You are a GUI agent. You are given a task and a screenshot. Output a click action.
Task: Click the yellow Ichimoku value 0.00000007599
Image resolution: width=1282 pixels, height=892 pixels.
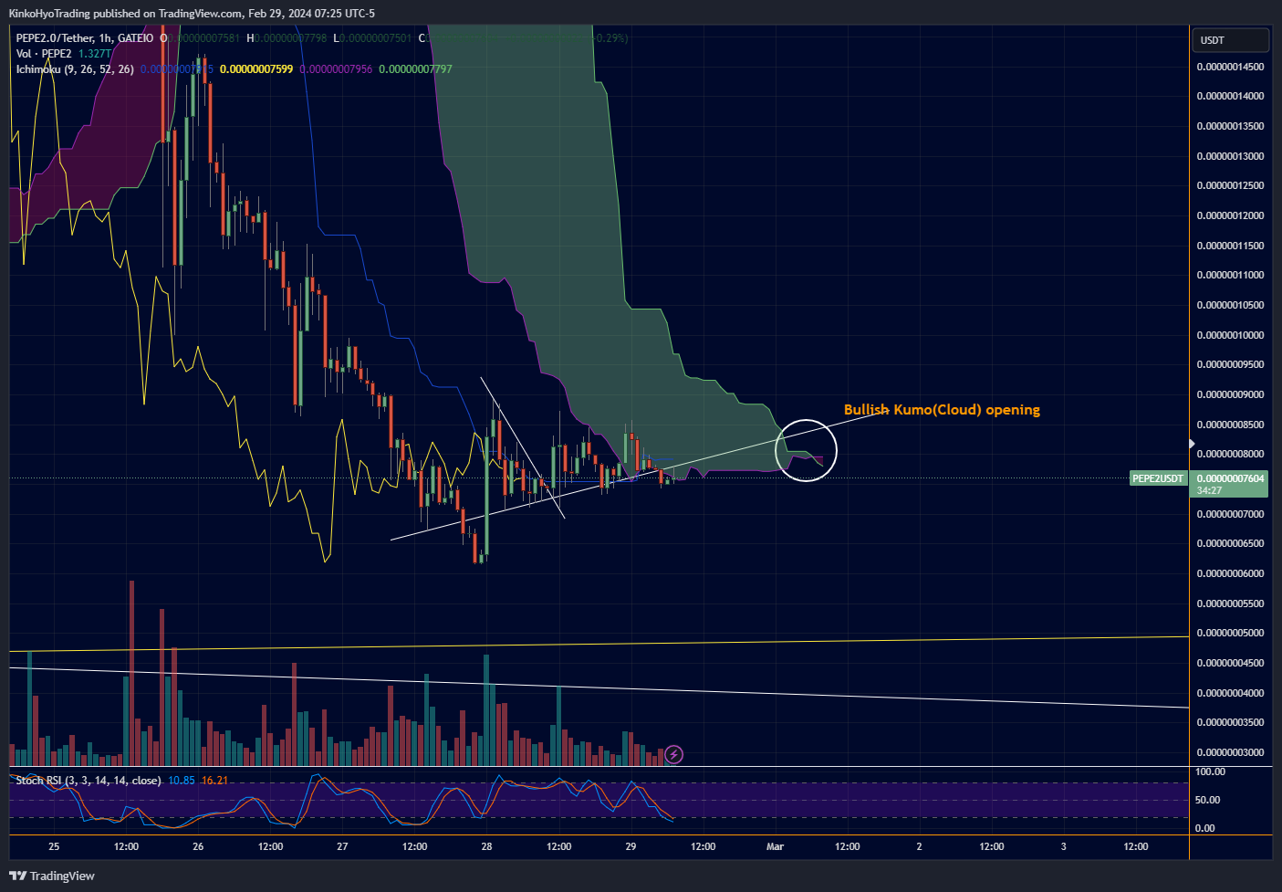tap(256, 69)
